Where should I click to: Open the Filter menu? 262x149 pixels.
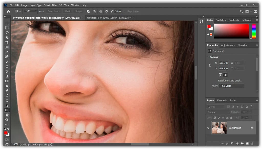pos(55,5)
